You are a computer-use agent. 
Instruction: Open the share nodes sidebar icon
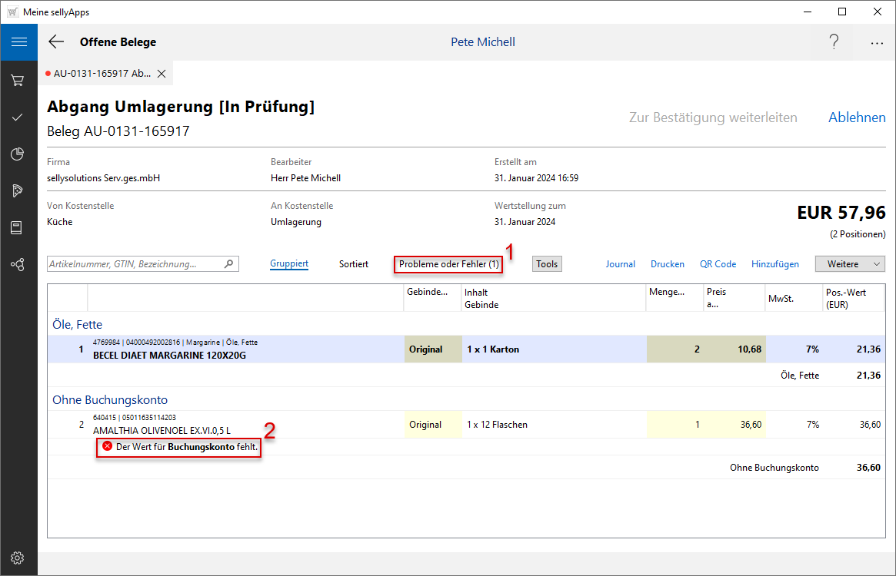tap(18, 264)
